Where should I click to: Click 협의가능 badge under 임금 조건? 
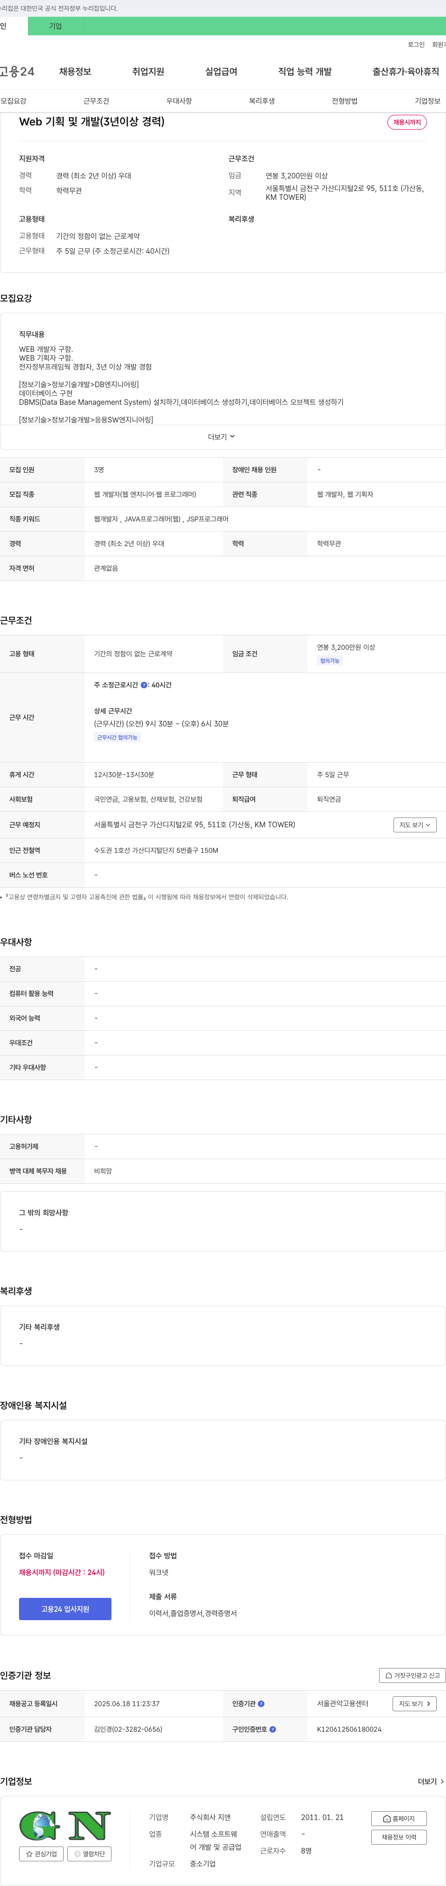pos(329,660)
